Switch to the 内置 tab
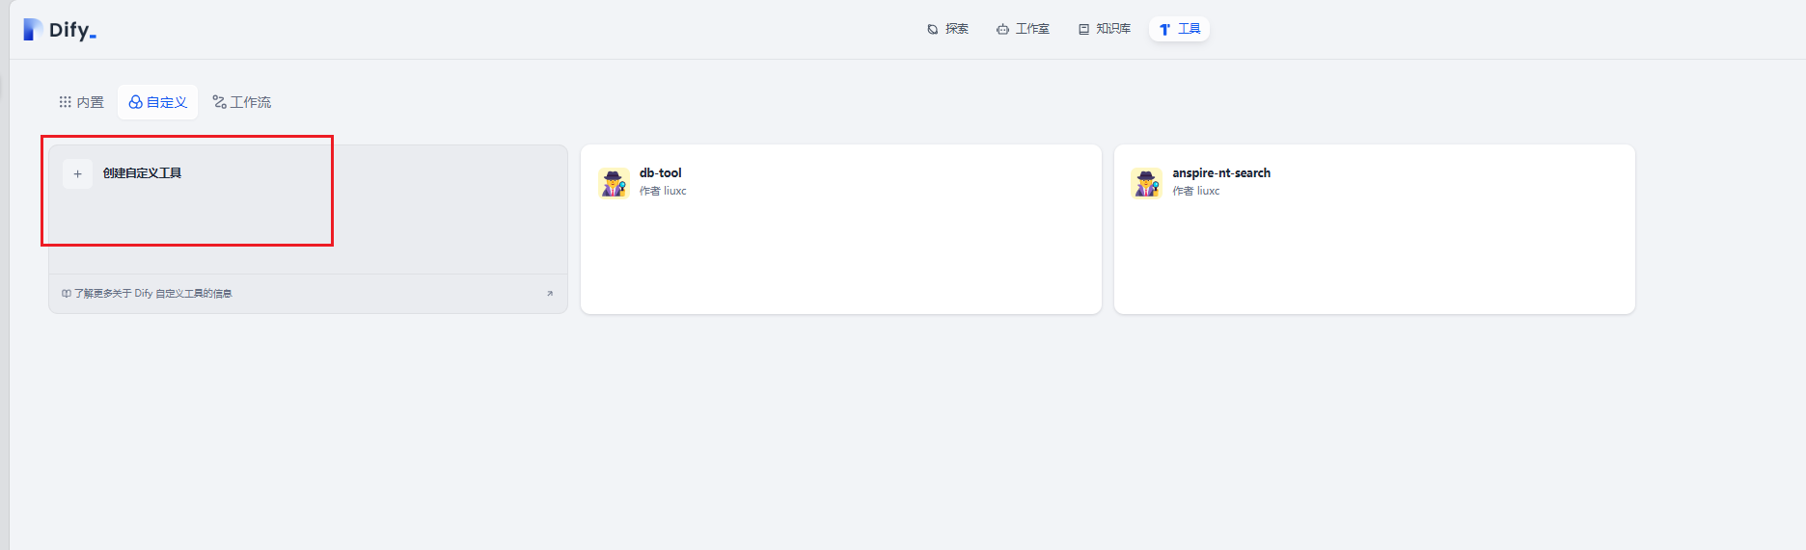The width and height of the screenshot is (1806, 550). [x=81, y=102]
